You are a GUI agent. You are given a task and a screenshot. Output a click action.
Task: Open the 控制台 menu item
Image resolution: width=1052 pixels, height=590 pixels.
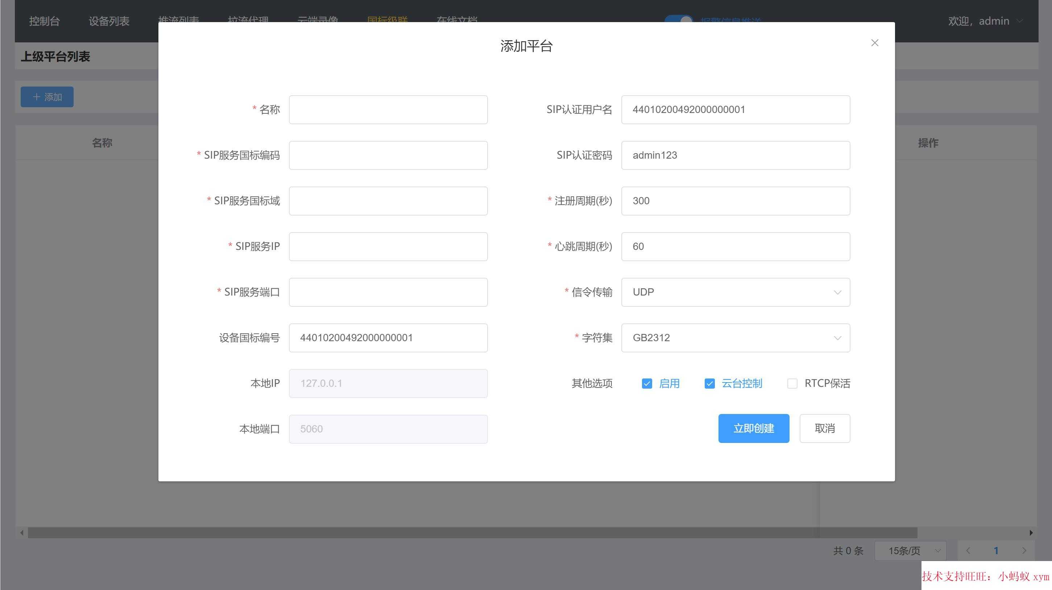[x=45, y=21]
